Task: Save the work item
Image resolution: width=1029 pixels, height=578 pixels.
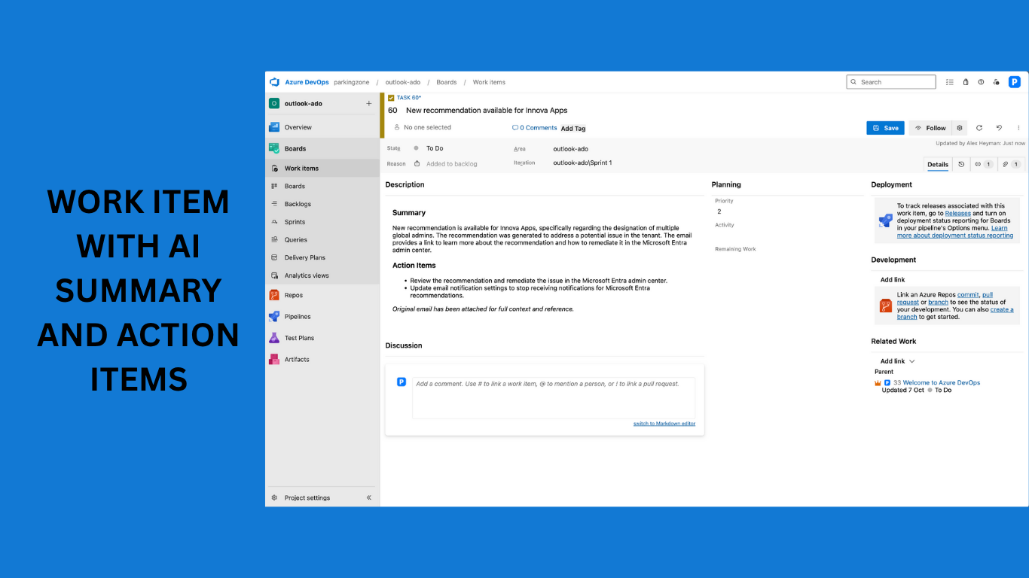Action: pyautogui.click(x=884, y=127)
